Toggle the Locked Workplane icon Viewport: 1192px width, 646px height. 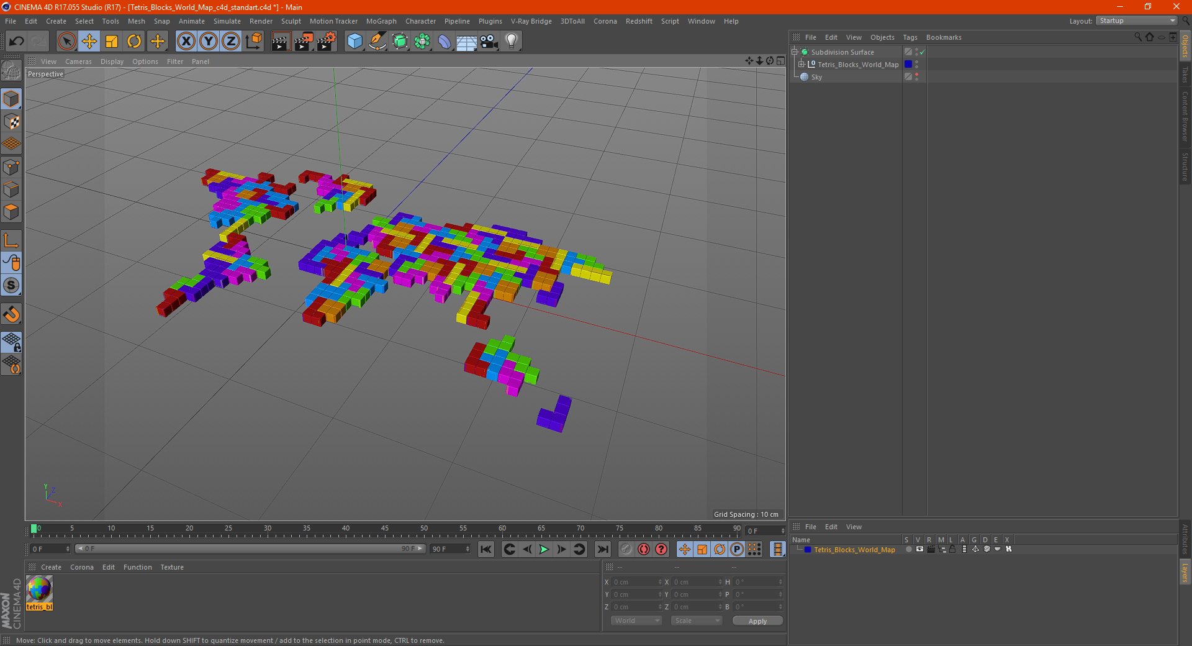11,342
